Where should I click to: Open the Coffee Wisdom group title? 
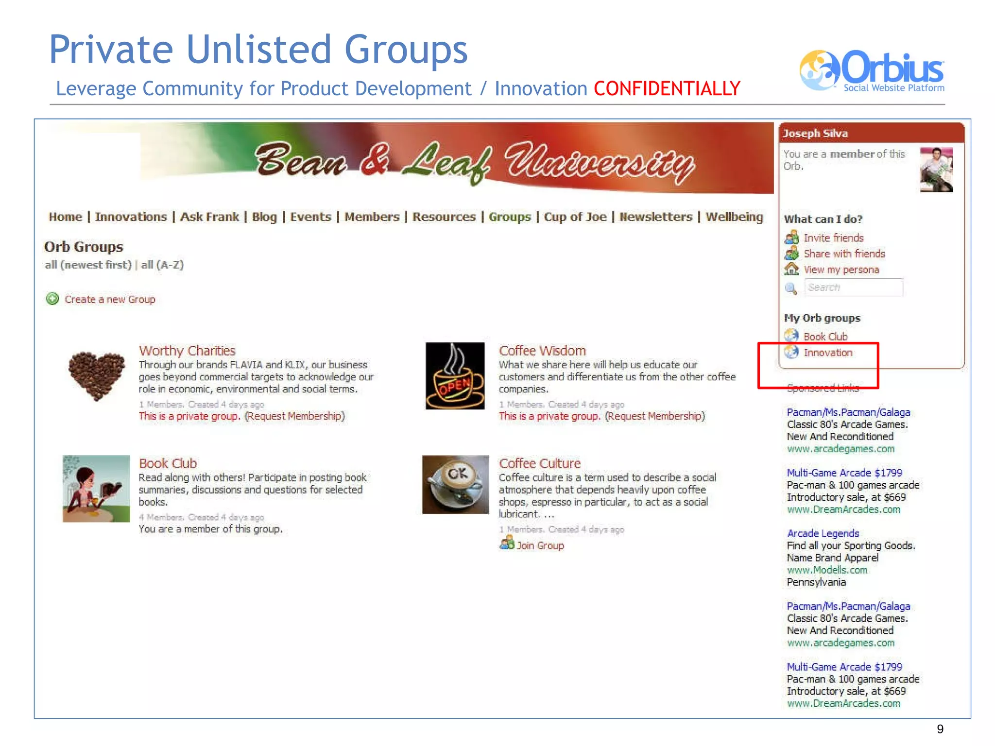pos(542,350)
